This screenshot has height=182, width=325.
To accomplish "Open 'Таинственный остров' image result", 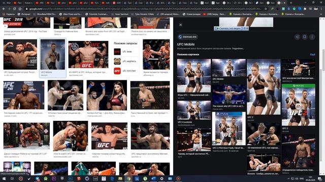I will tap(150, 95).
